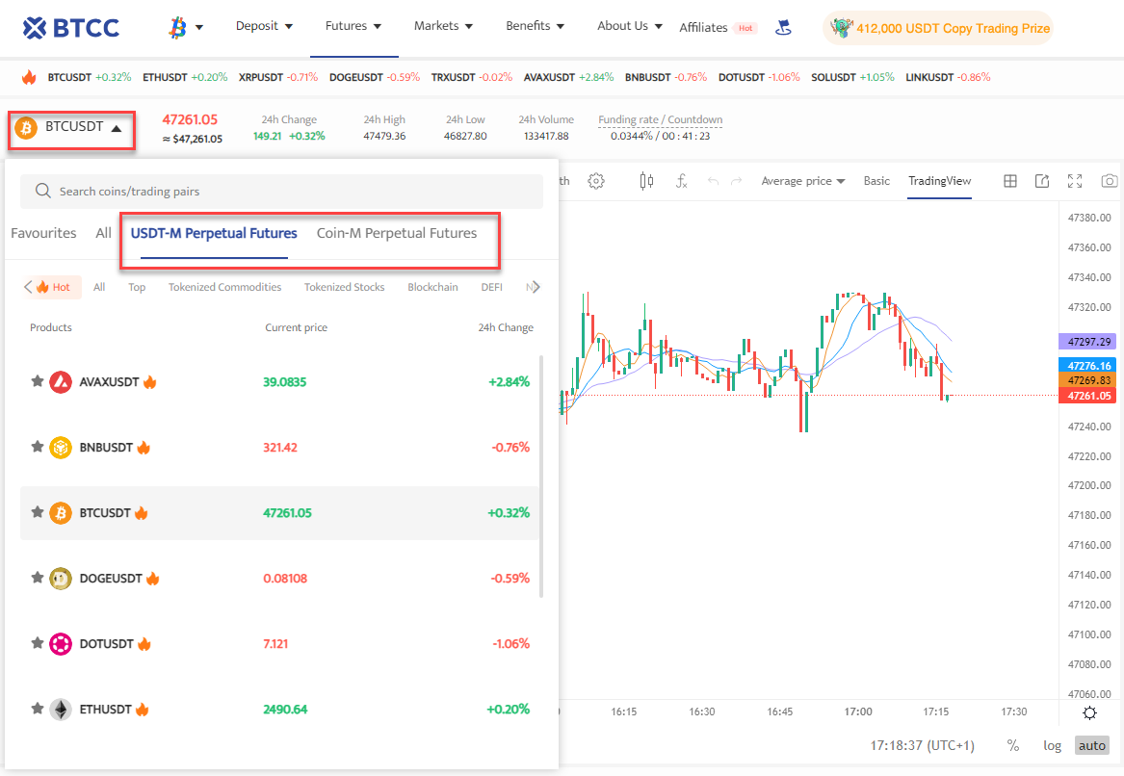Viewport: 1124px width, 776px height.
Task: Click the Funding rate / Countdown label
Action: pyautogui.click(x=660, y=119)
